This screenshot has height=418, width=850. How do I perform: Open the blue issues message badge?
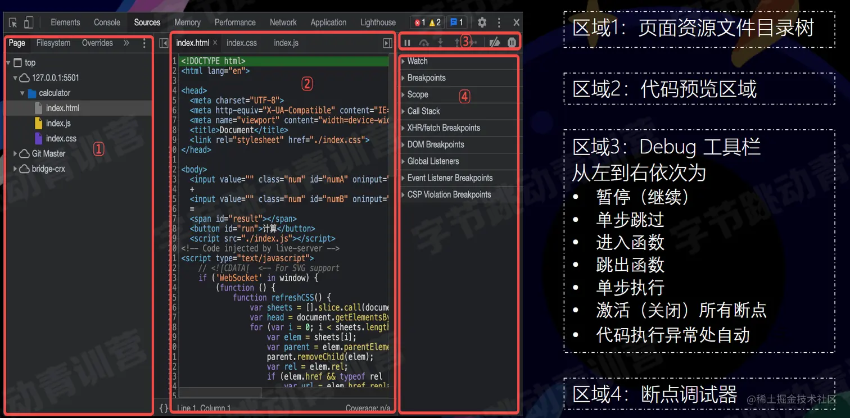(x=456, y=22)
